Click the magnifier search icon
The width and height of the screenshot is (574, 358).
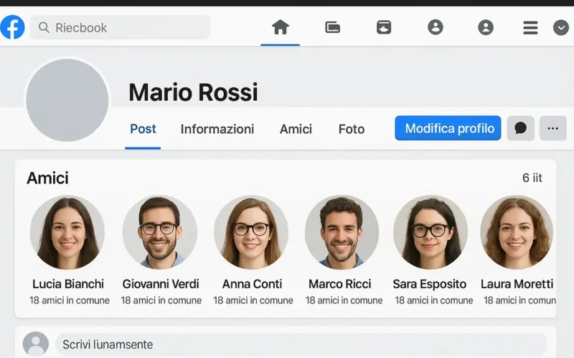44,27
